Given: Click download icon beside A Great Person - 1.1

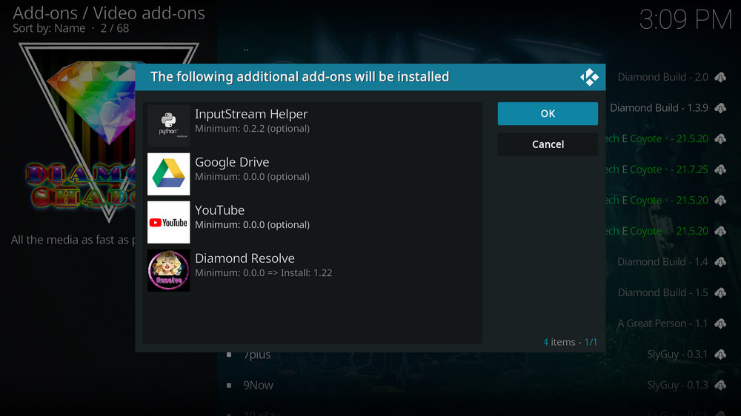Looking at the screenshot, I should pos(720,323).
